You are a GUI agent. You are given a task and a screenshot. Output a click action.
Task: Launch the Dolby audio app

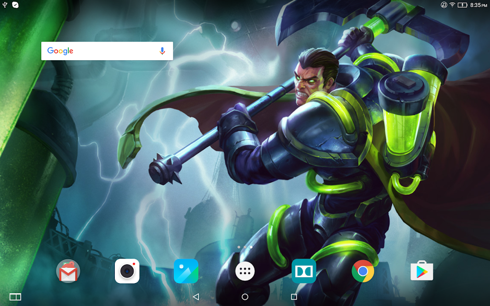(x=304, y=271)
